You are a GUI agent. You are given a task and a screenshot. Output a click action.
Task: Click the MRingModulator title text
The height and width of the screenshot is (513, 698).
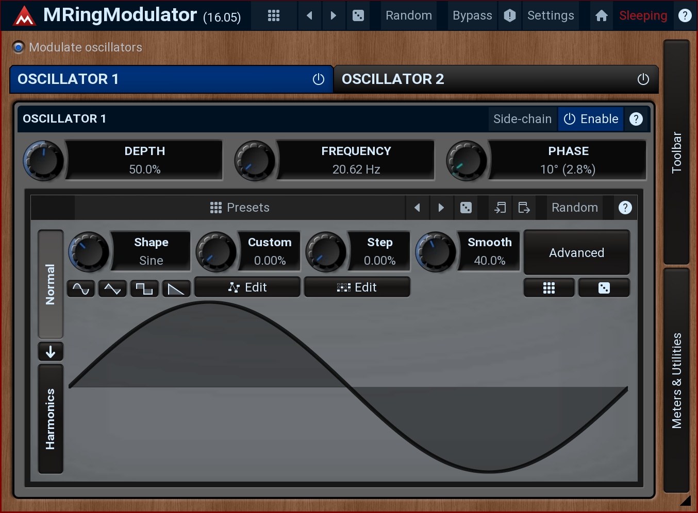pos(120,14)
